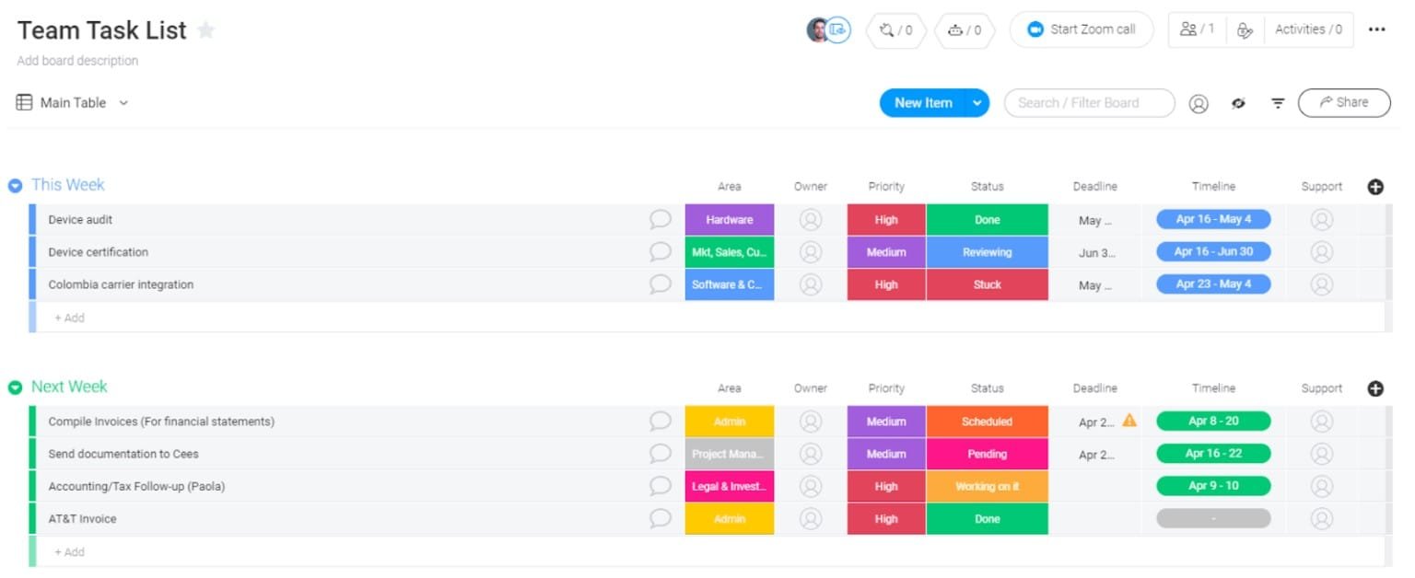
Task: Open conversation bubble for Device audit
Action: point(660,220)
